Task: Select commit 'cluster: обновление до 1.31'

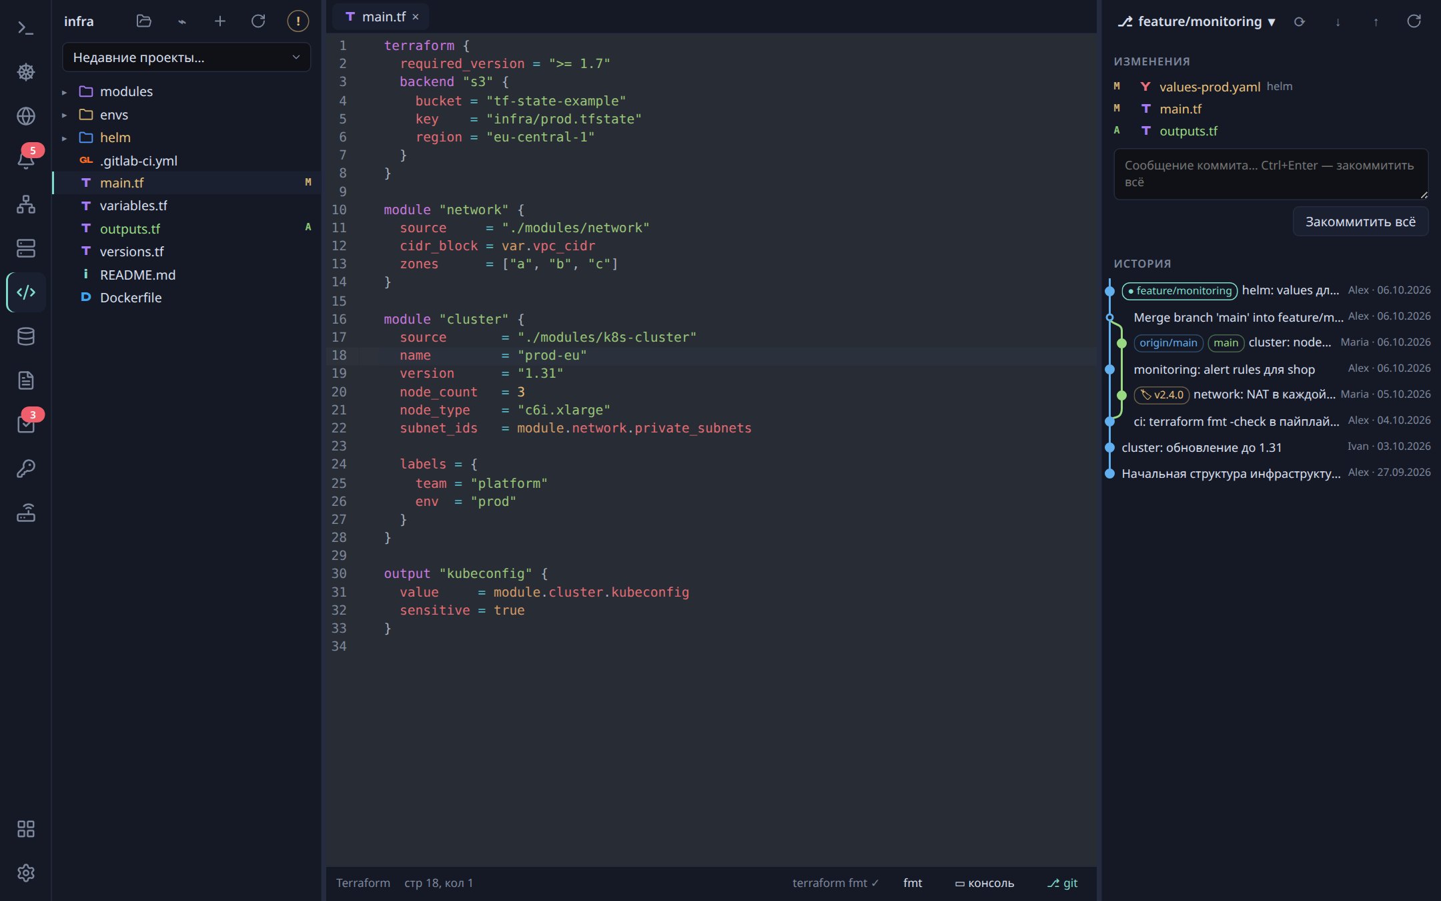Action: pyautogui.click(x=1271, y=447)
